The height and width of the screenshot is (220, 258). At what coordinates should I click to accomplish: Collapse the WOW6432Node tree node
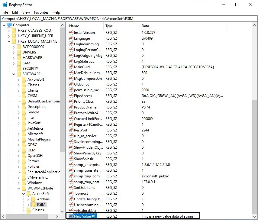tap(18, 188)
